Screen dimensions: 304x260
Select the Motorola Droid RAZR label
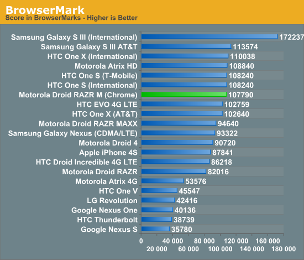(100, 171)
